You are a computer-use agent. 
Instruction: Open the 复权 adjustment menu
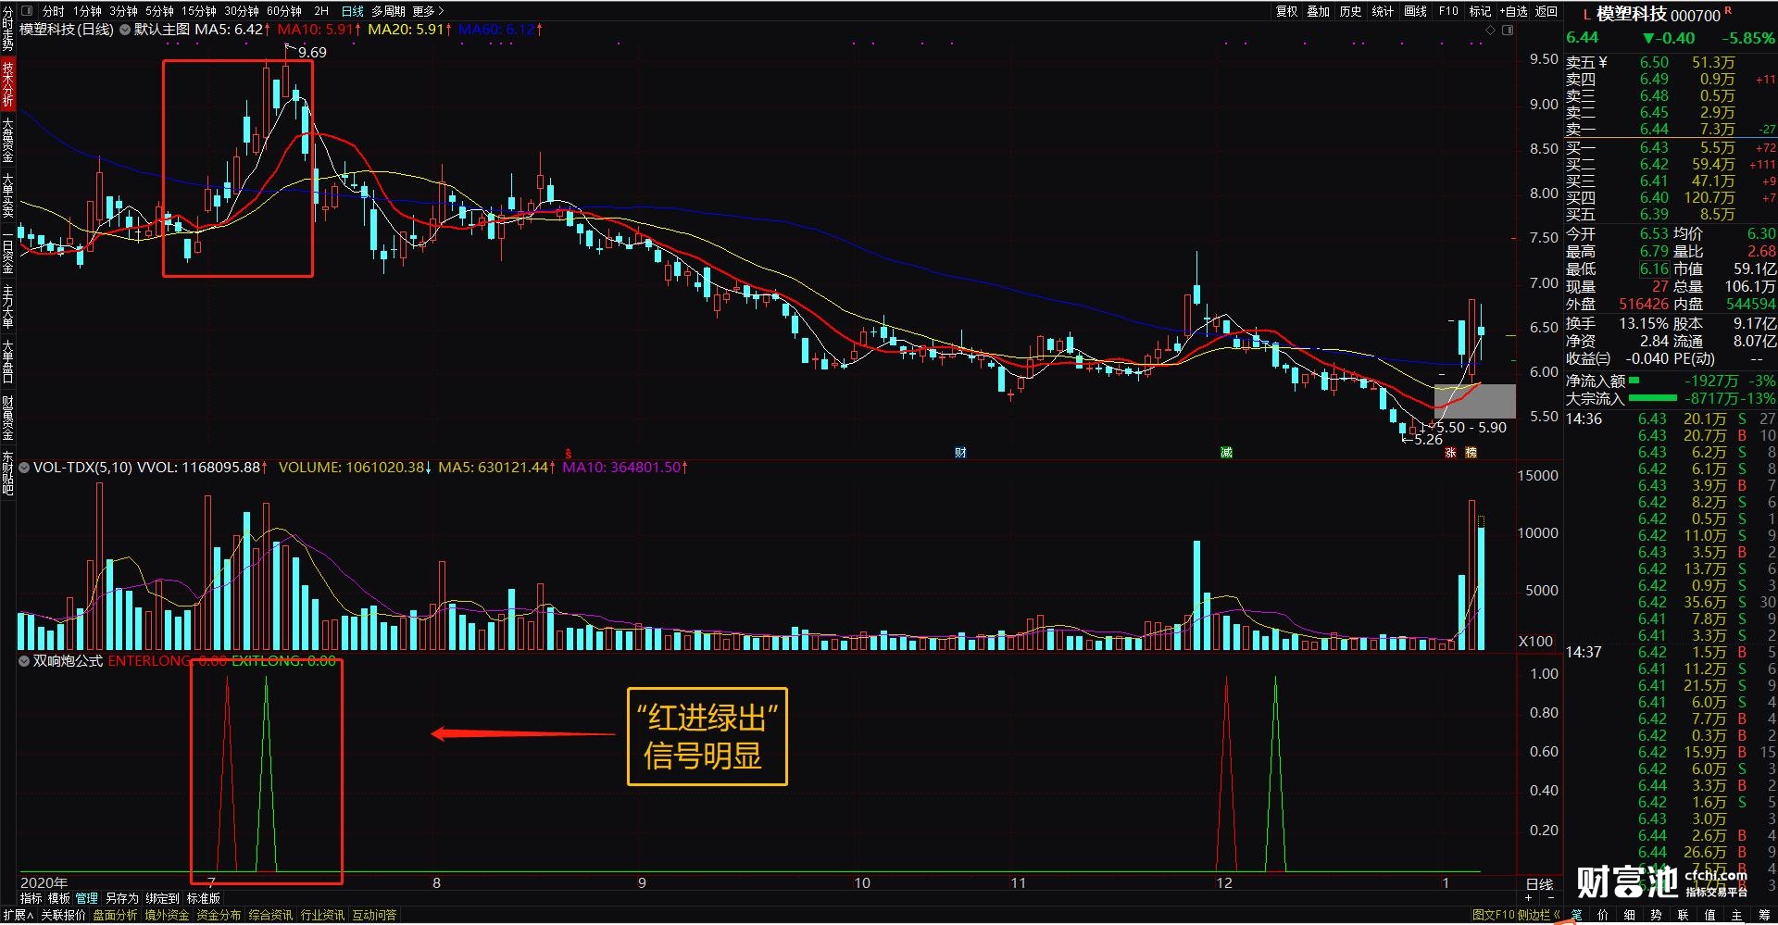1287,11
